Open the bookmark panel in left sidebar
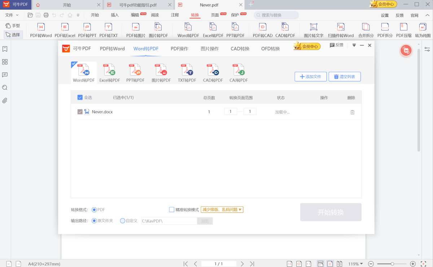 tap(5, 49)
